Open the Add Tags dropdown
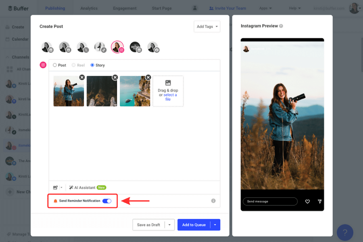 207,27
